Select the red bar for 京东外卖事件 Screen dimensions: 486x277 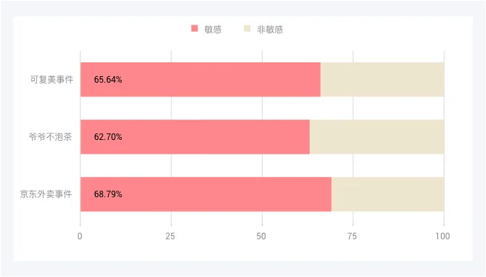pyautogui.click(x=206, y=194)
